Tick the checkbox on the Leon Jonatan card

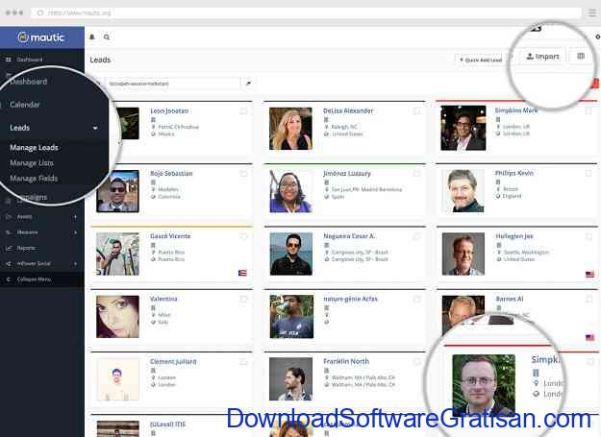coord(243,111)
